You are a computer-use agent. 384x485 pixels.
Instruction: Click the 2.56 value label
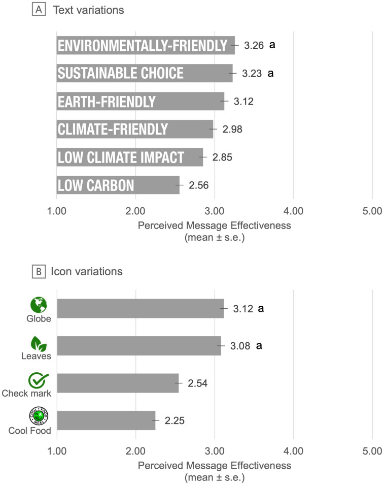[199, 185]
